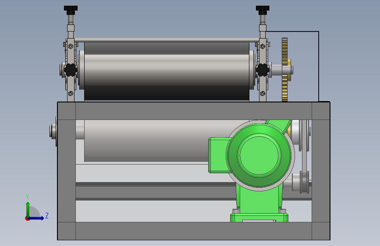380x246 pixels.
Task: Click the green Y axis arrow of triad
Action: 28,210
